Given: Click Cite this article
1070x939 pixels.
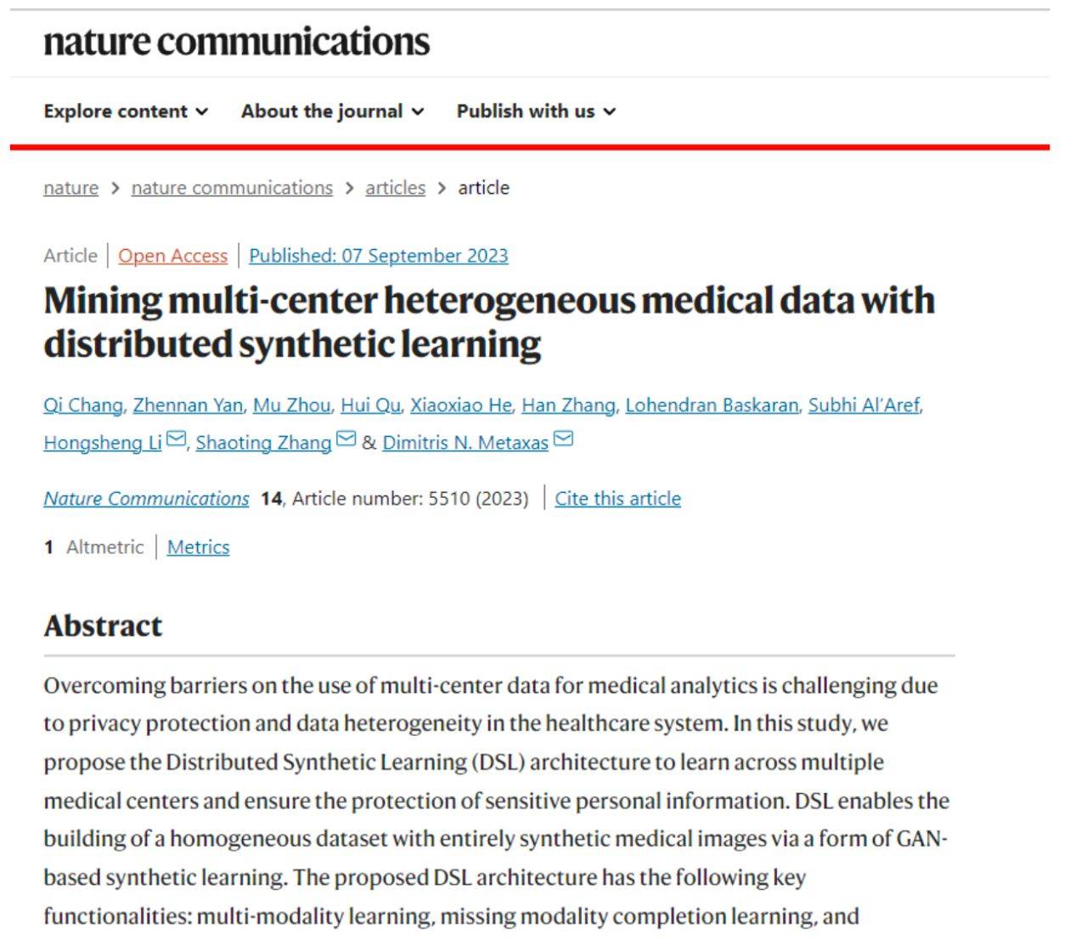Looking at the screenshot, I should tap(617, 499).
